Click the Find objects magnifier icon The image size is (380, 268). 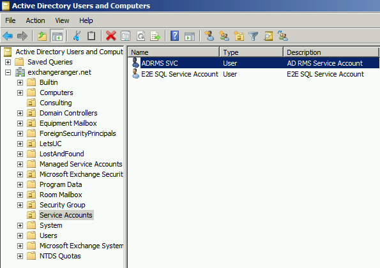pyautogui.click(x=268, y=36)
